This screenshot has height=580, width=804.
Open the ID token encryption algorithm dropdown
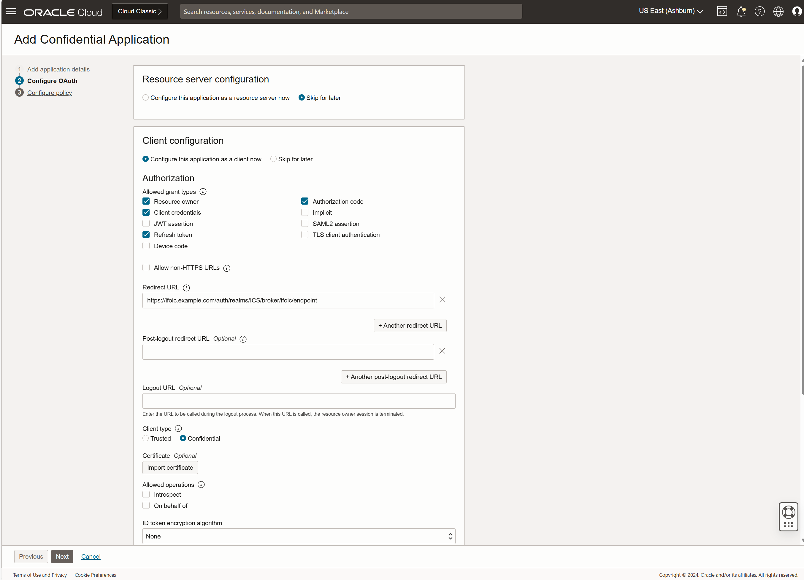click(x=299, y=536)
